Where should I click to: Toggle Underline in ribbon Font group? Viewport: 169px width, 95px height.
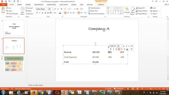43,13
